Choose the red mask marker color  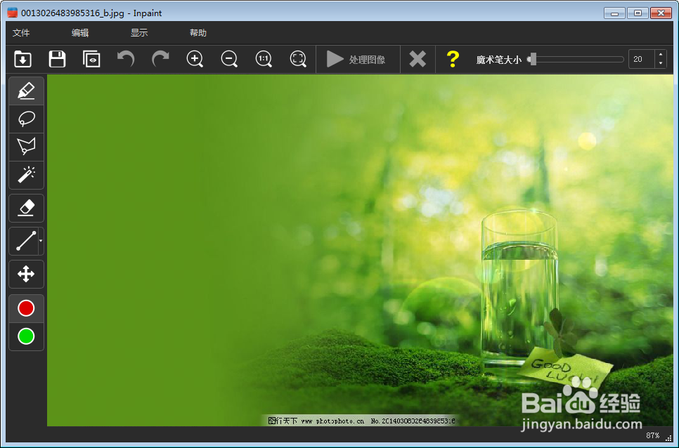(x=27, y=308)
